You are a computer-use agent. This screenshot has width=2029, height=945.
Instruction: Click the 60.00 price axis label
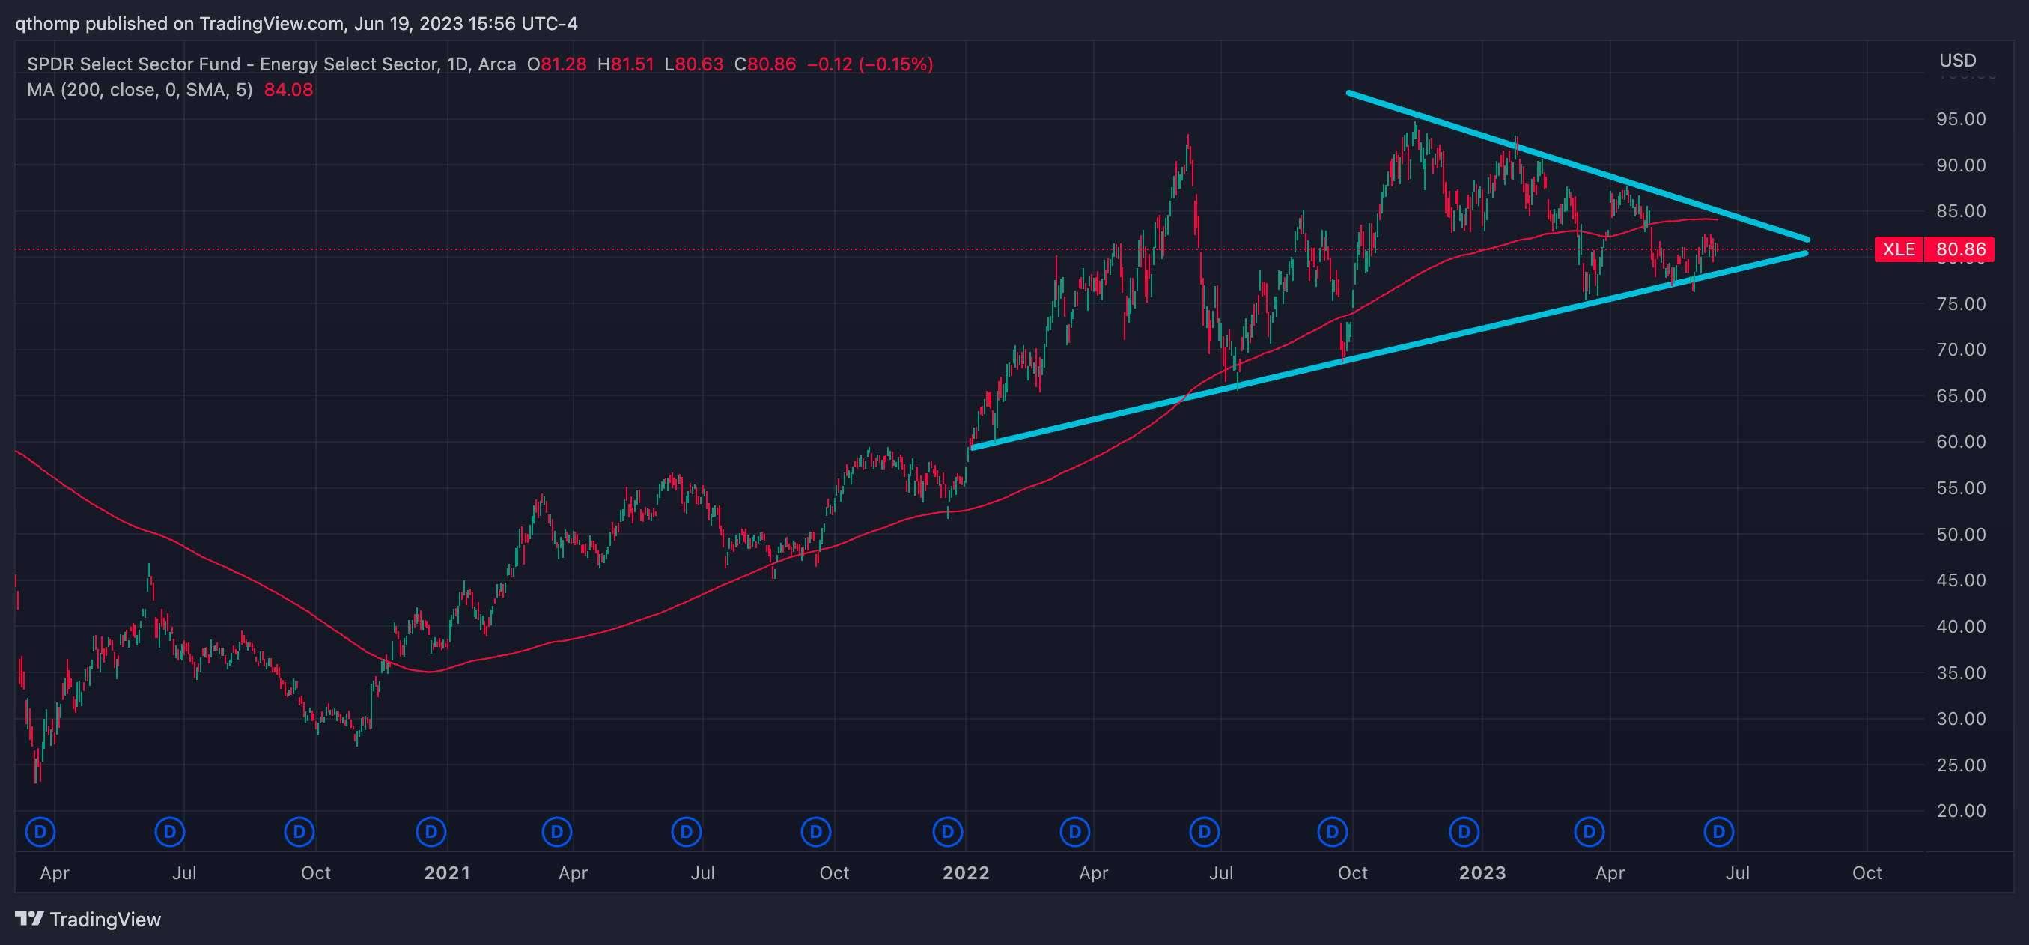pyautogui.click(x=1962, y=442)
